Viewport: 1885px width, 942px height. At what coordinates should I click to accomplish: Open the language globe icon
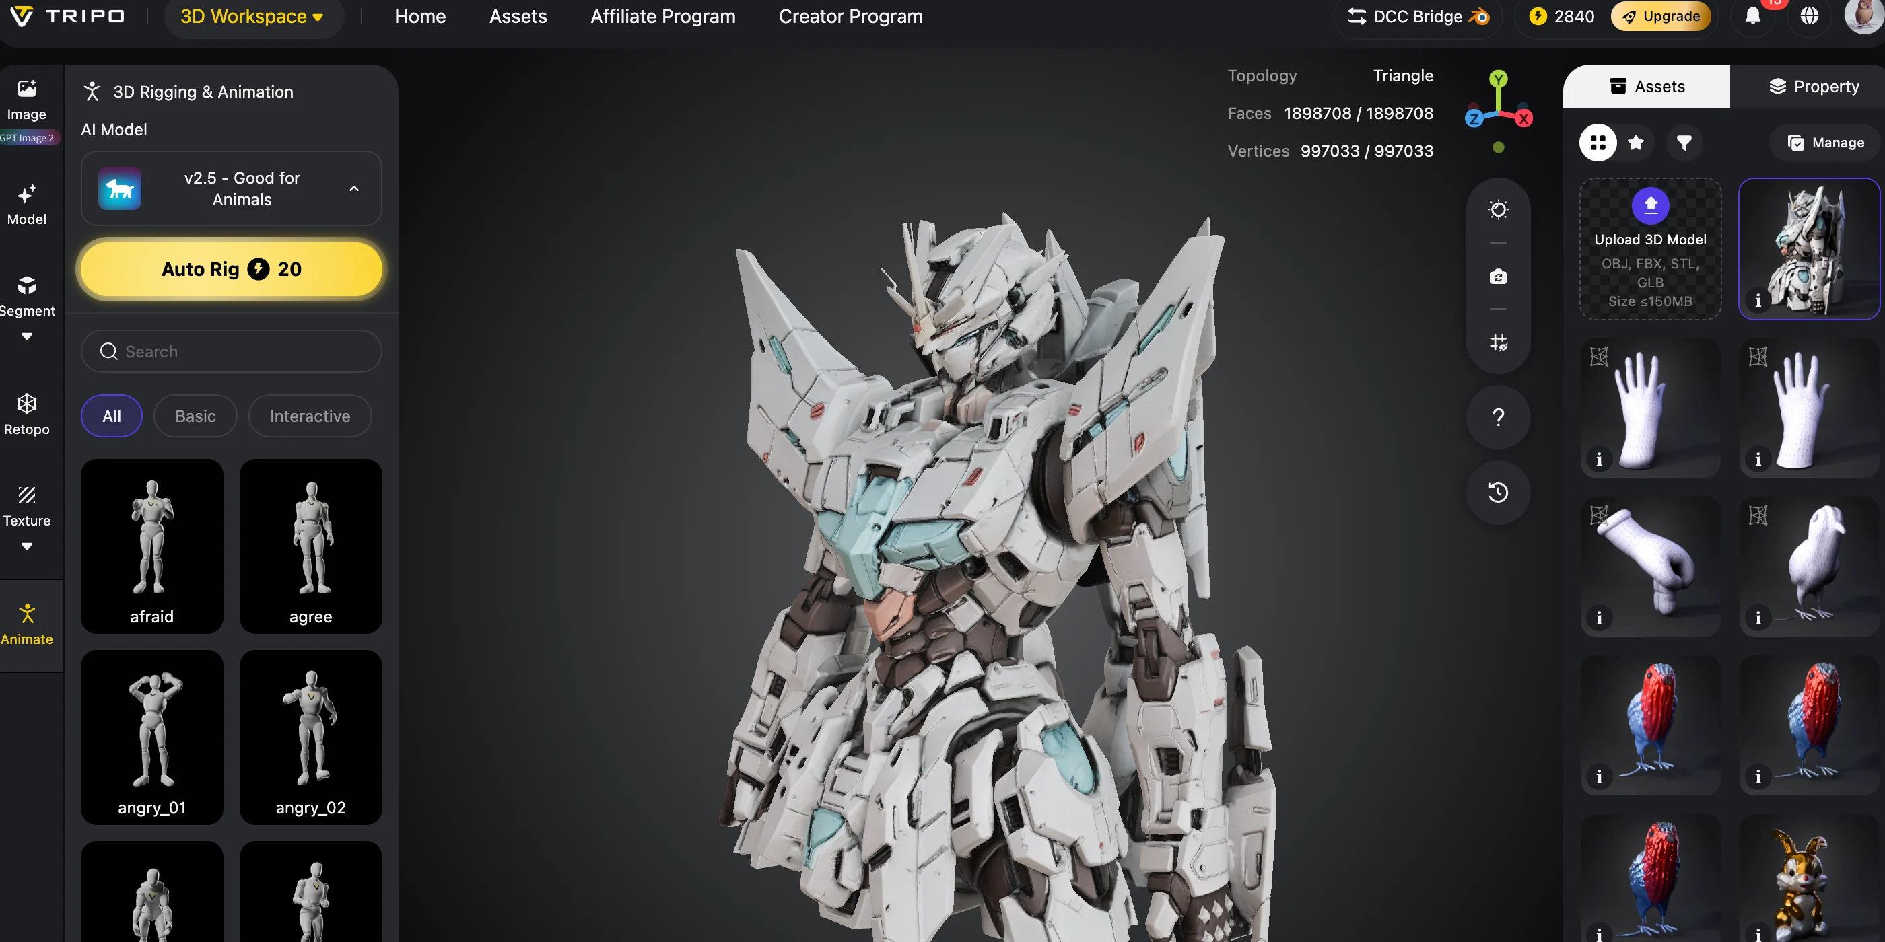pos(1809,16)
